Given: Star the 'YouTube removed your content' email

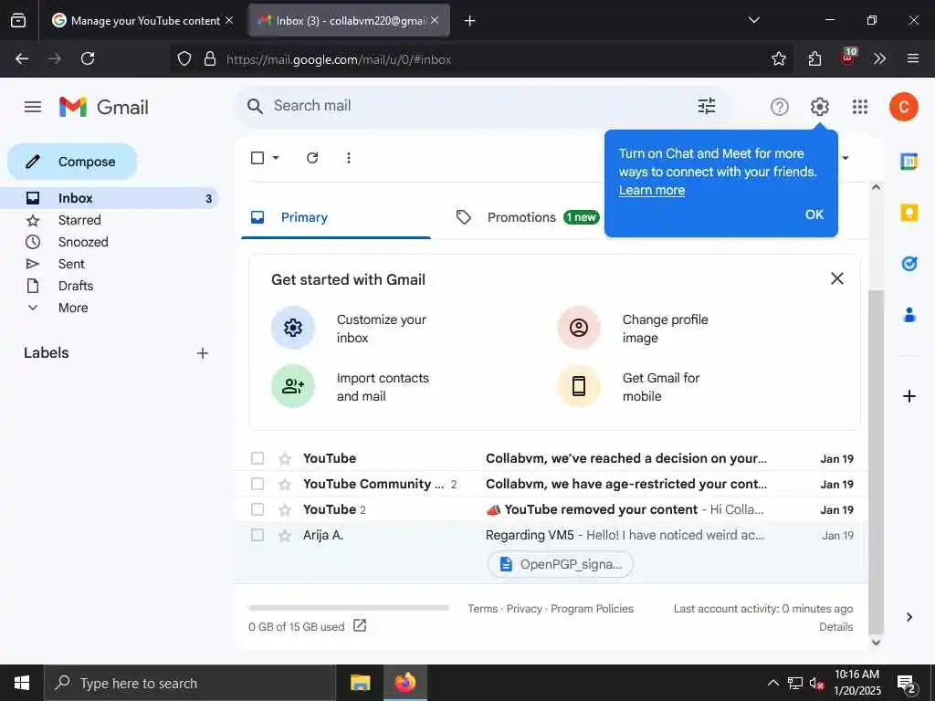Looking at the screenshot, I should tap(285, 509).
